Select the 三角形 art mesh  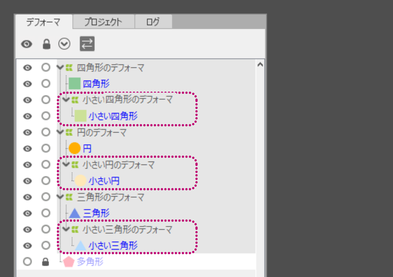pos(96,213)
